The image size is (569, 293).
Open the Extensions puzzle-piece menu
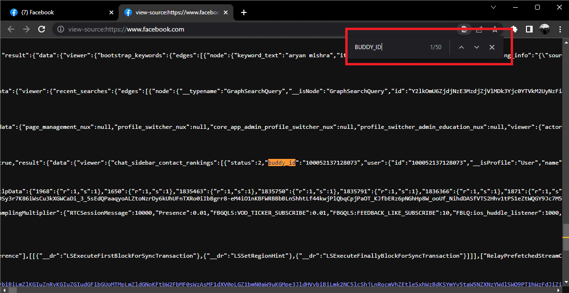[514, 29]
